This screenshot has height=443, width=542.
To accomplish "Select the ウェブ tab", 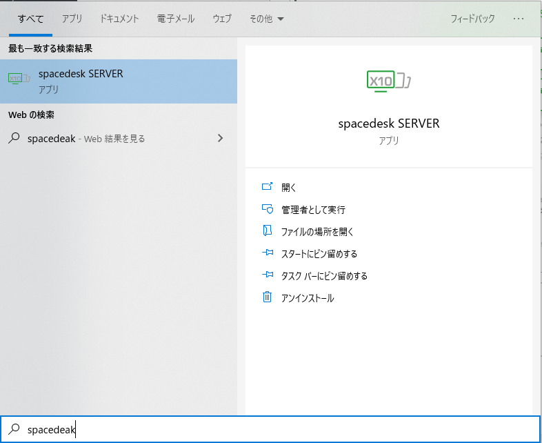I will click(222, 19).
